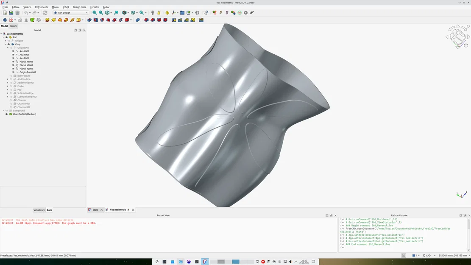The width and height of the screenshot is (471, 265).
Task: Expand the Compound tree node
Action: pos(3,111)
